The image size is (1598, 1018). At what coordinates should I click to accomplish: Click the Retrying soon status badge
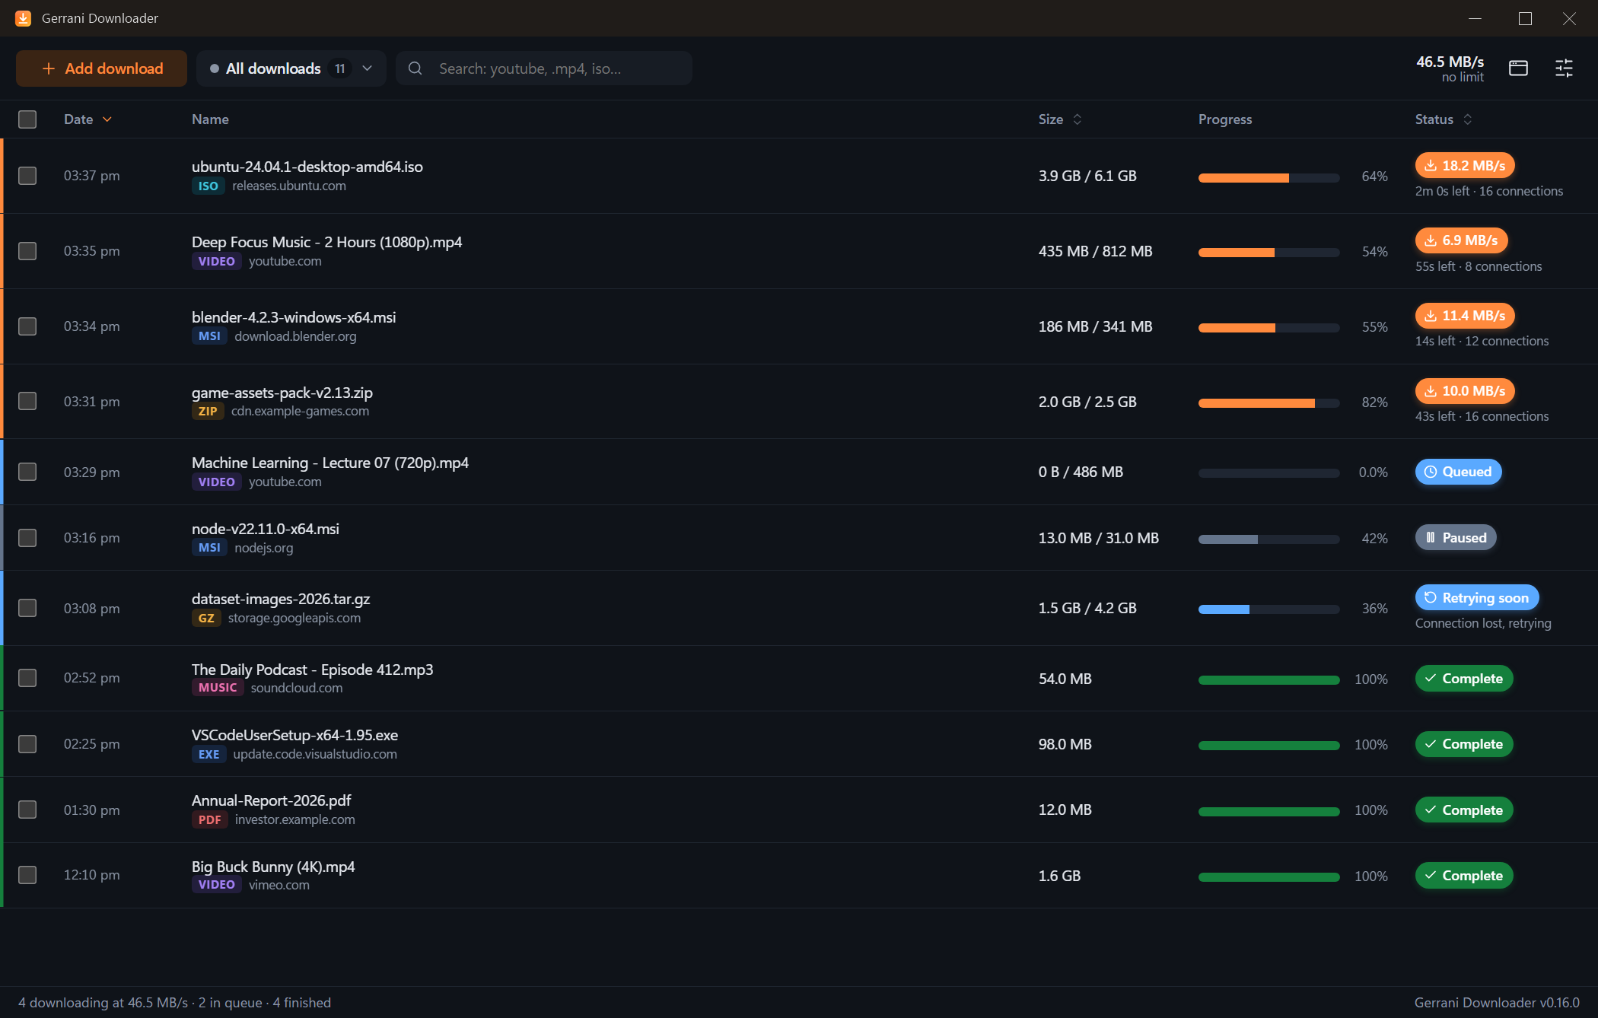point(1476,598)
